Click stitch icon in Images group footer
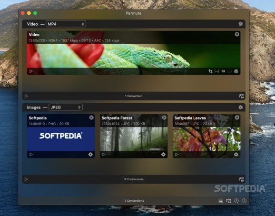 click(242, 179)
